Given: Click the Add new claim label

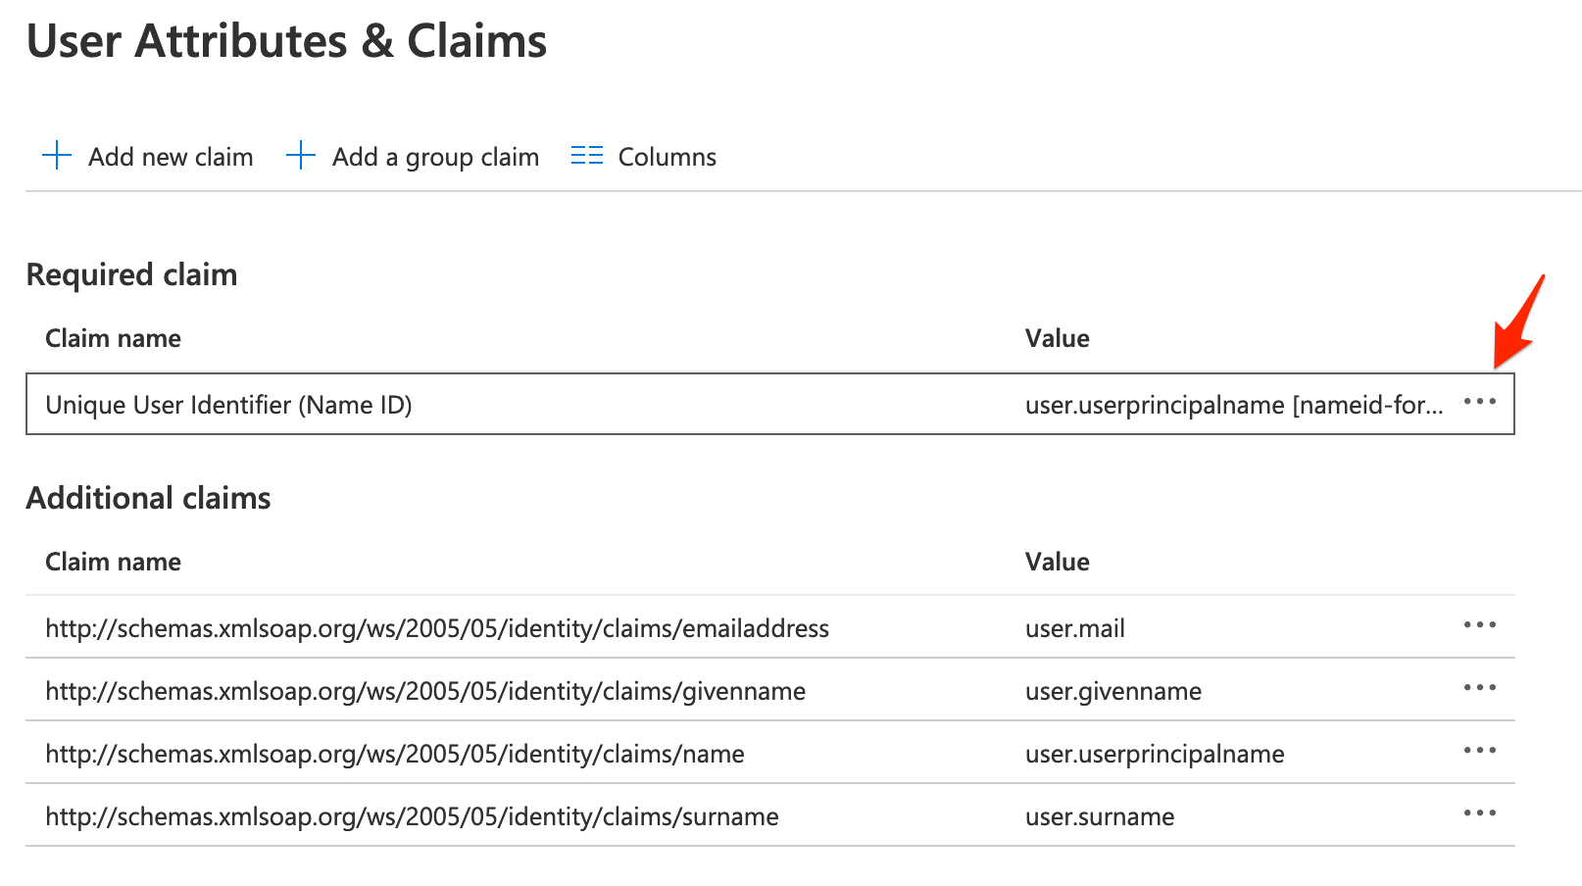Looking at the screenshot, I should click(171, 157).
